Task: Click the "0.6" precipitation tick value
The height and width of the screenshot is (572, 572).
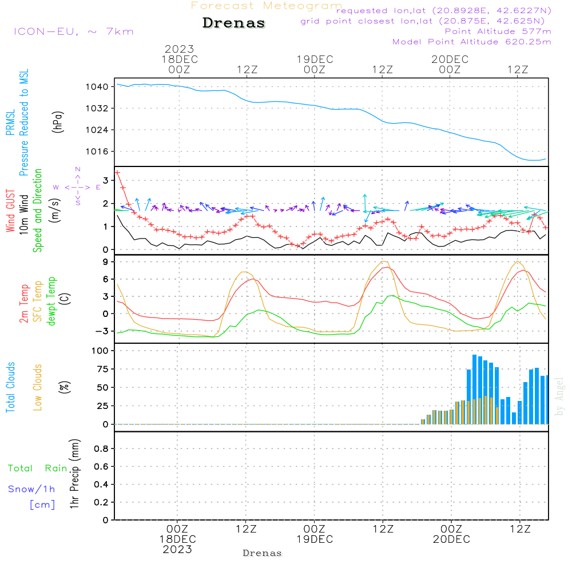Action: pyautogui.click(x=101, y=467)
